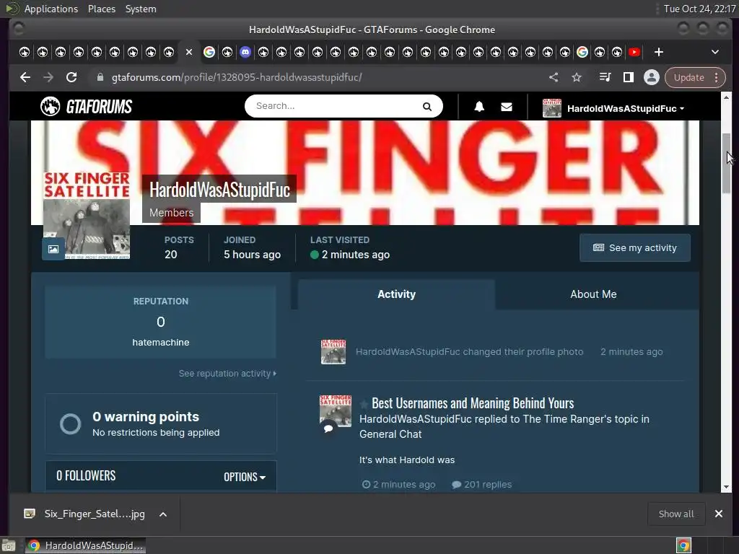The image size is (739, 554).
Task: Click the GTAForums logo
Action: point(87,107)
